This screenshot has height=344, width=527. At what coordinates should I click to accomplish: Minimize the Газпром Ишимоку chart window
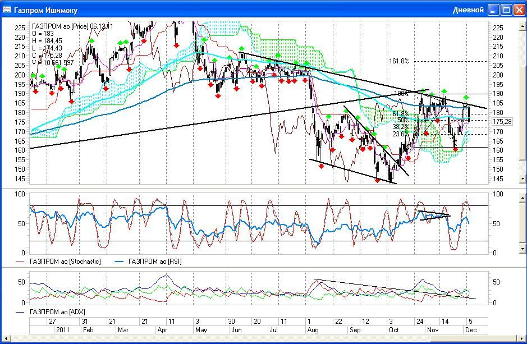(493, 10)
